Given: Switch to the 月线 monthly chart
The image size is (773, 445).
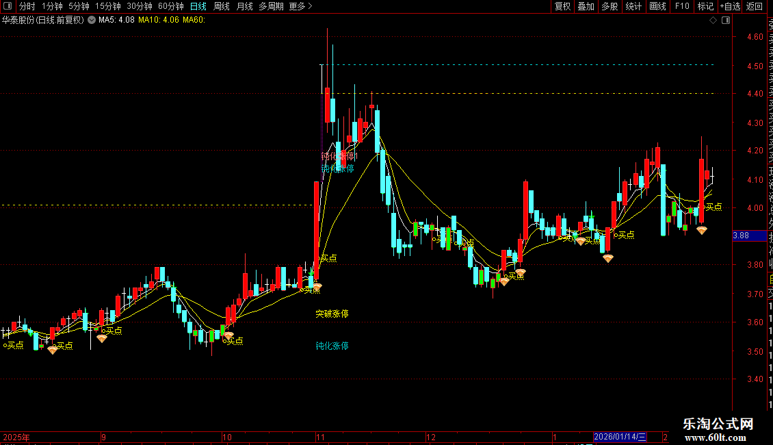Looking at the screenshot, I should pos(244,6).
